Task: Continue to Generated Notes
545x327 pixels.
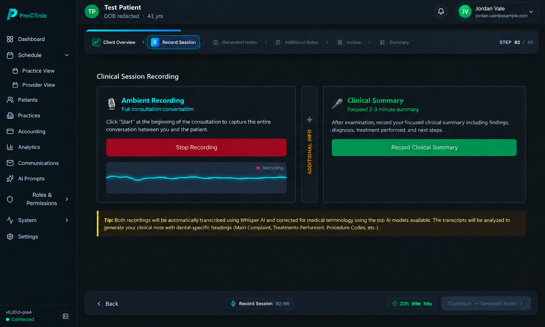Action: tap(486, 303)
